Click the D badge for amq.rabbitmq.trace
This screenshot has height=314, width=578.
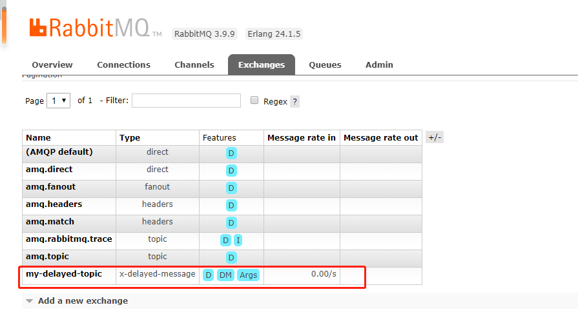pyautogui.click(x=225, y=240)
